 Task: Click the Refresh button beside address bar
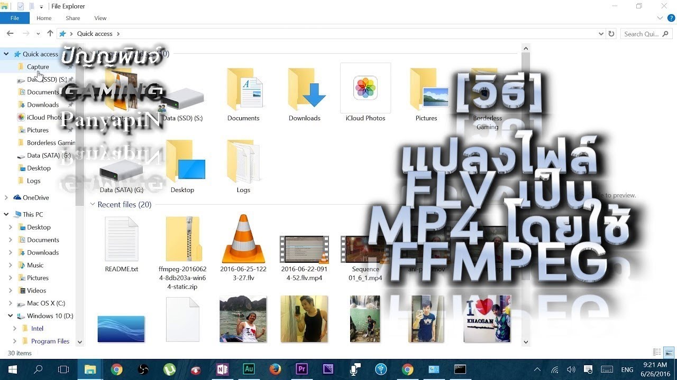click(611, 34)
